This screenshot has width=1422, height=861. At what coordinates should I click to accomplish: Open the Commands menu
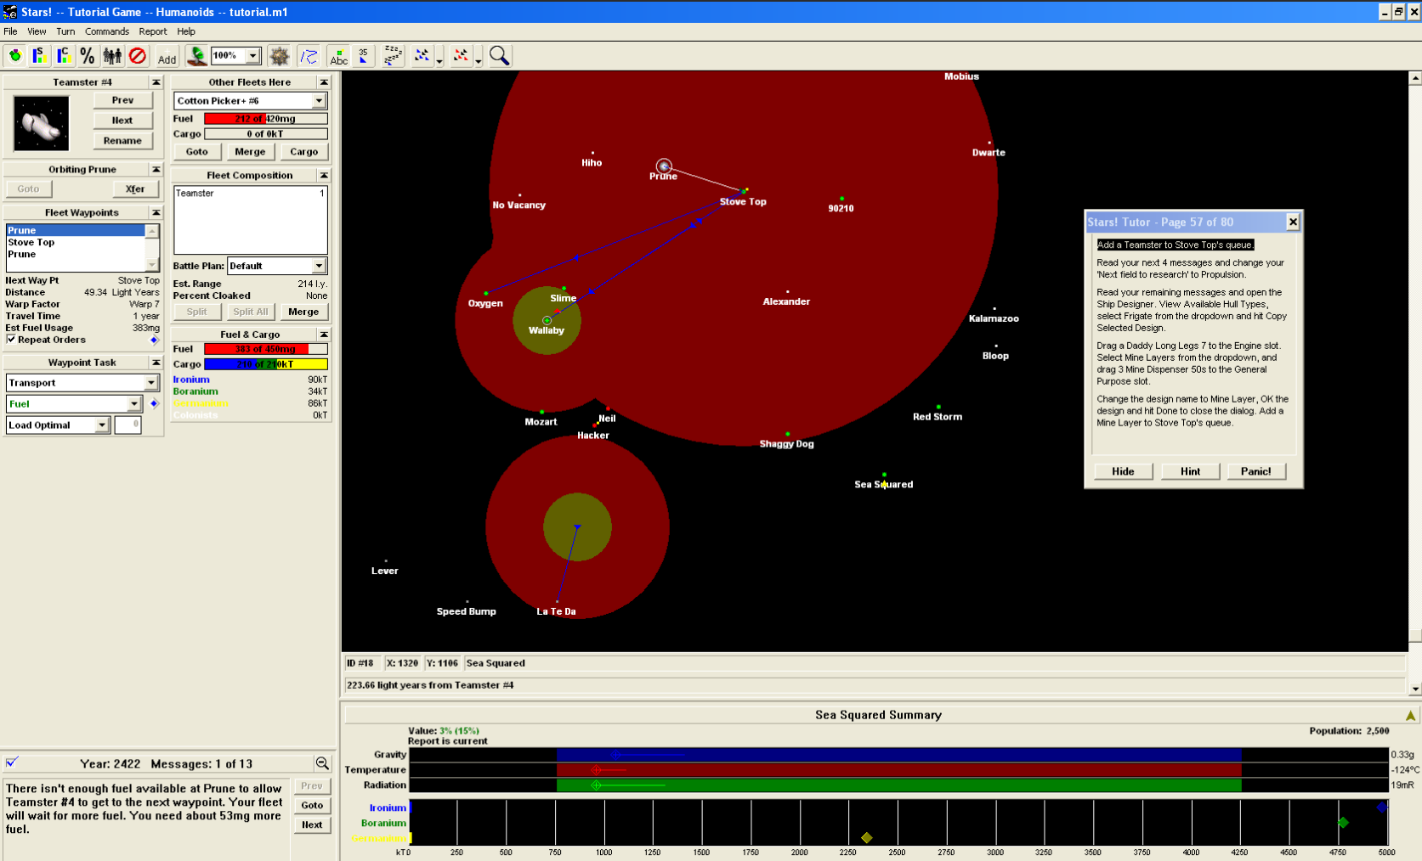[106, 31]
